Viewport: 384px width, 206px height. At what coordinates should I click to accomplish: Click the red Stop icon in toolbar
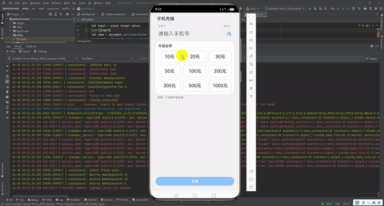click(325, 9)
